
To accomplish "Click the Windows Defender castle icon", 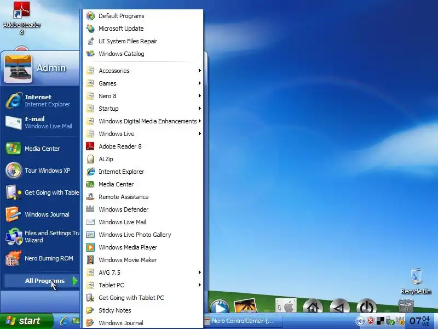I will click(x=90, y=209).
